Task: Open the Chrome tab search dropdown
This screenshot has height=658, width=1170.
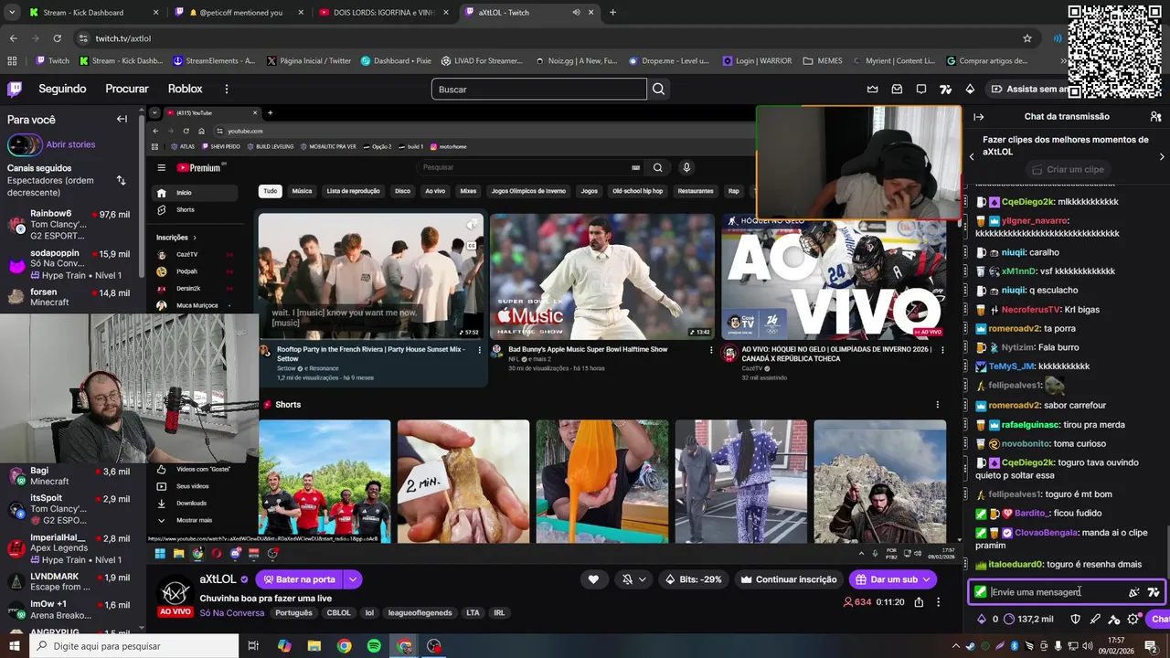Action: point(11,13)
